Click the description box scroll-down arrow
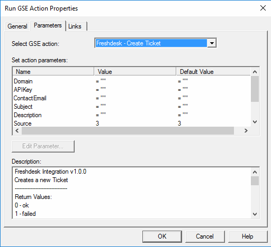This screenshot has width=271, height=247. (x=255, y=214)
